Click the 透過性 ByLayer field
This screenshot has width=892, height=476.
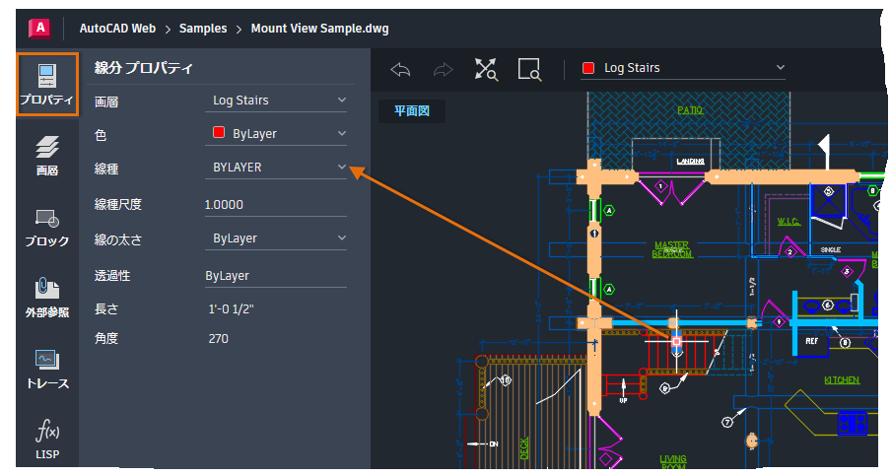(276, 276)
